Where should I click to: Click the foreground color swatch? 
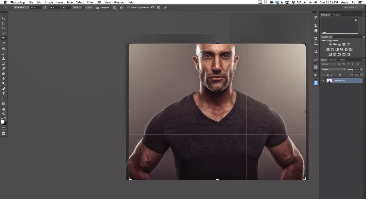(x=3, y=122)
